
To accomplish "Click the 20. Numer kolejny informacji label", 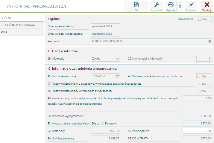I will point(145,59).
